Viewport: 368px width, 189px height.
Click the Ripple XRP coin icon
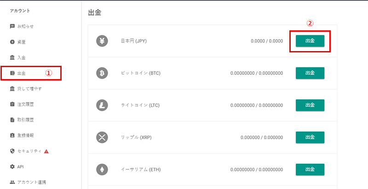(102, 137)
